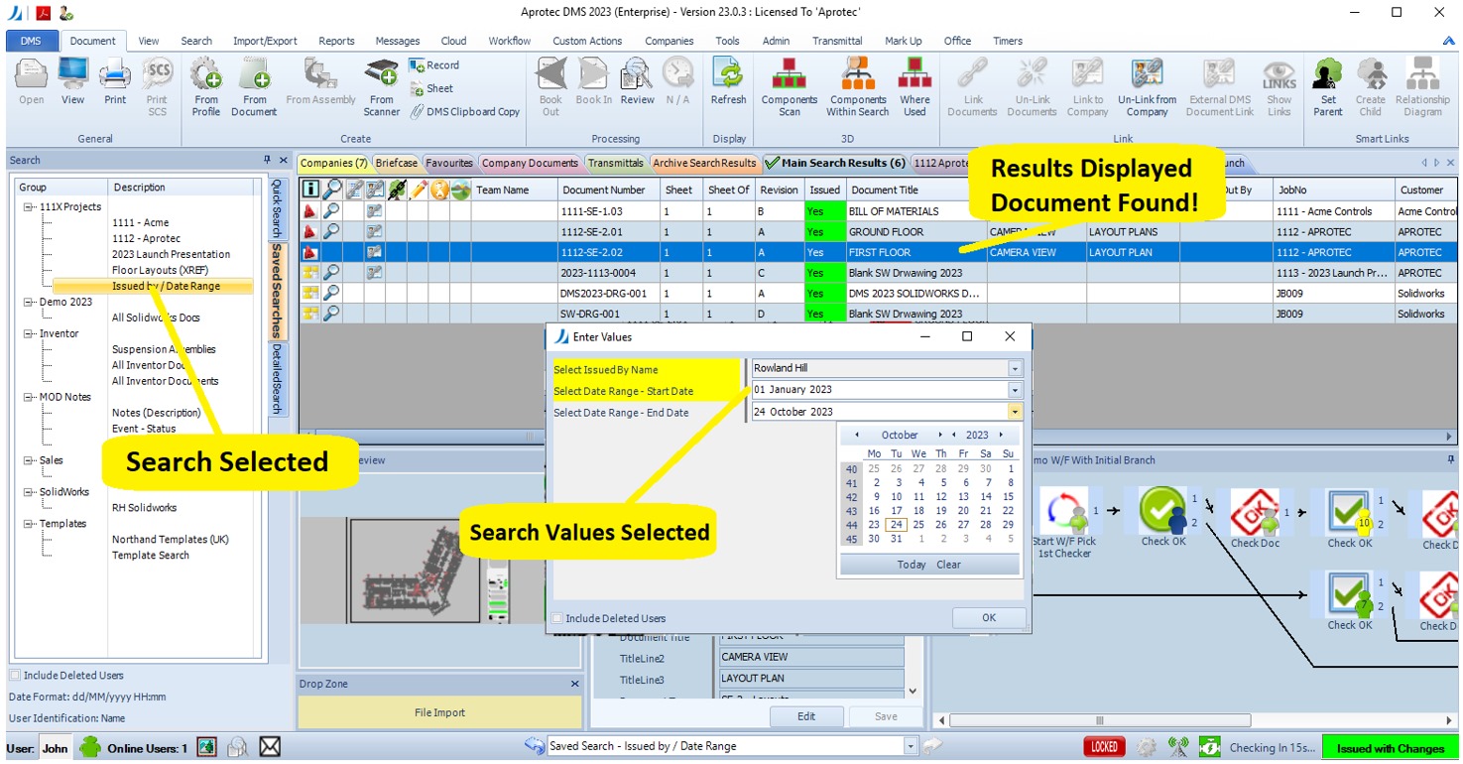The width and height of the screenshot is (1463, 764).
Task: Click the DMS Clipboard Copy item
Action: pos(465,112)
